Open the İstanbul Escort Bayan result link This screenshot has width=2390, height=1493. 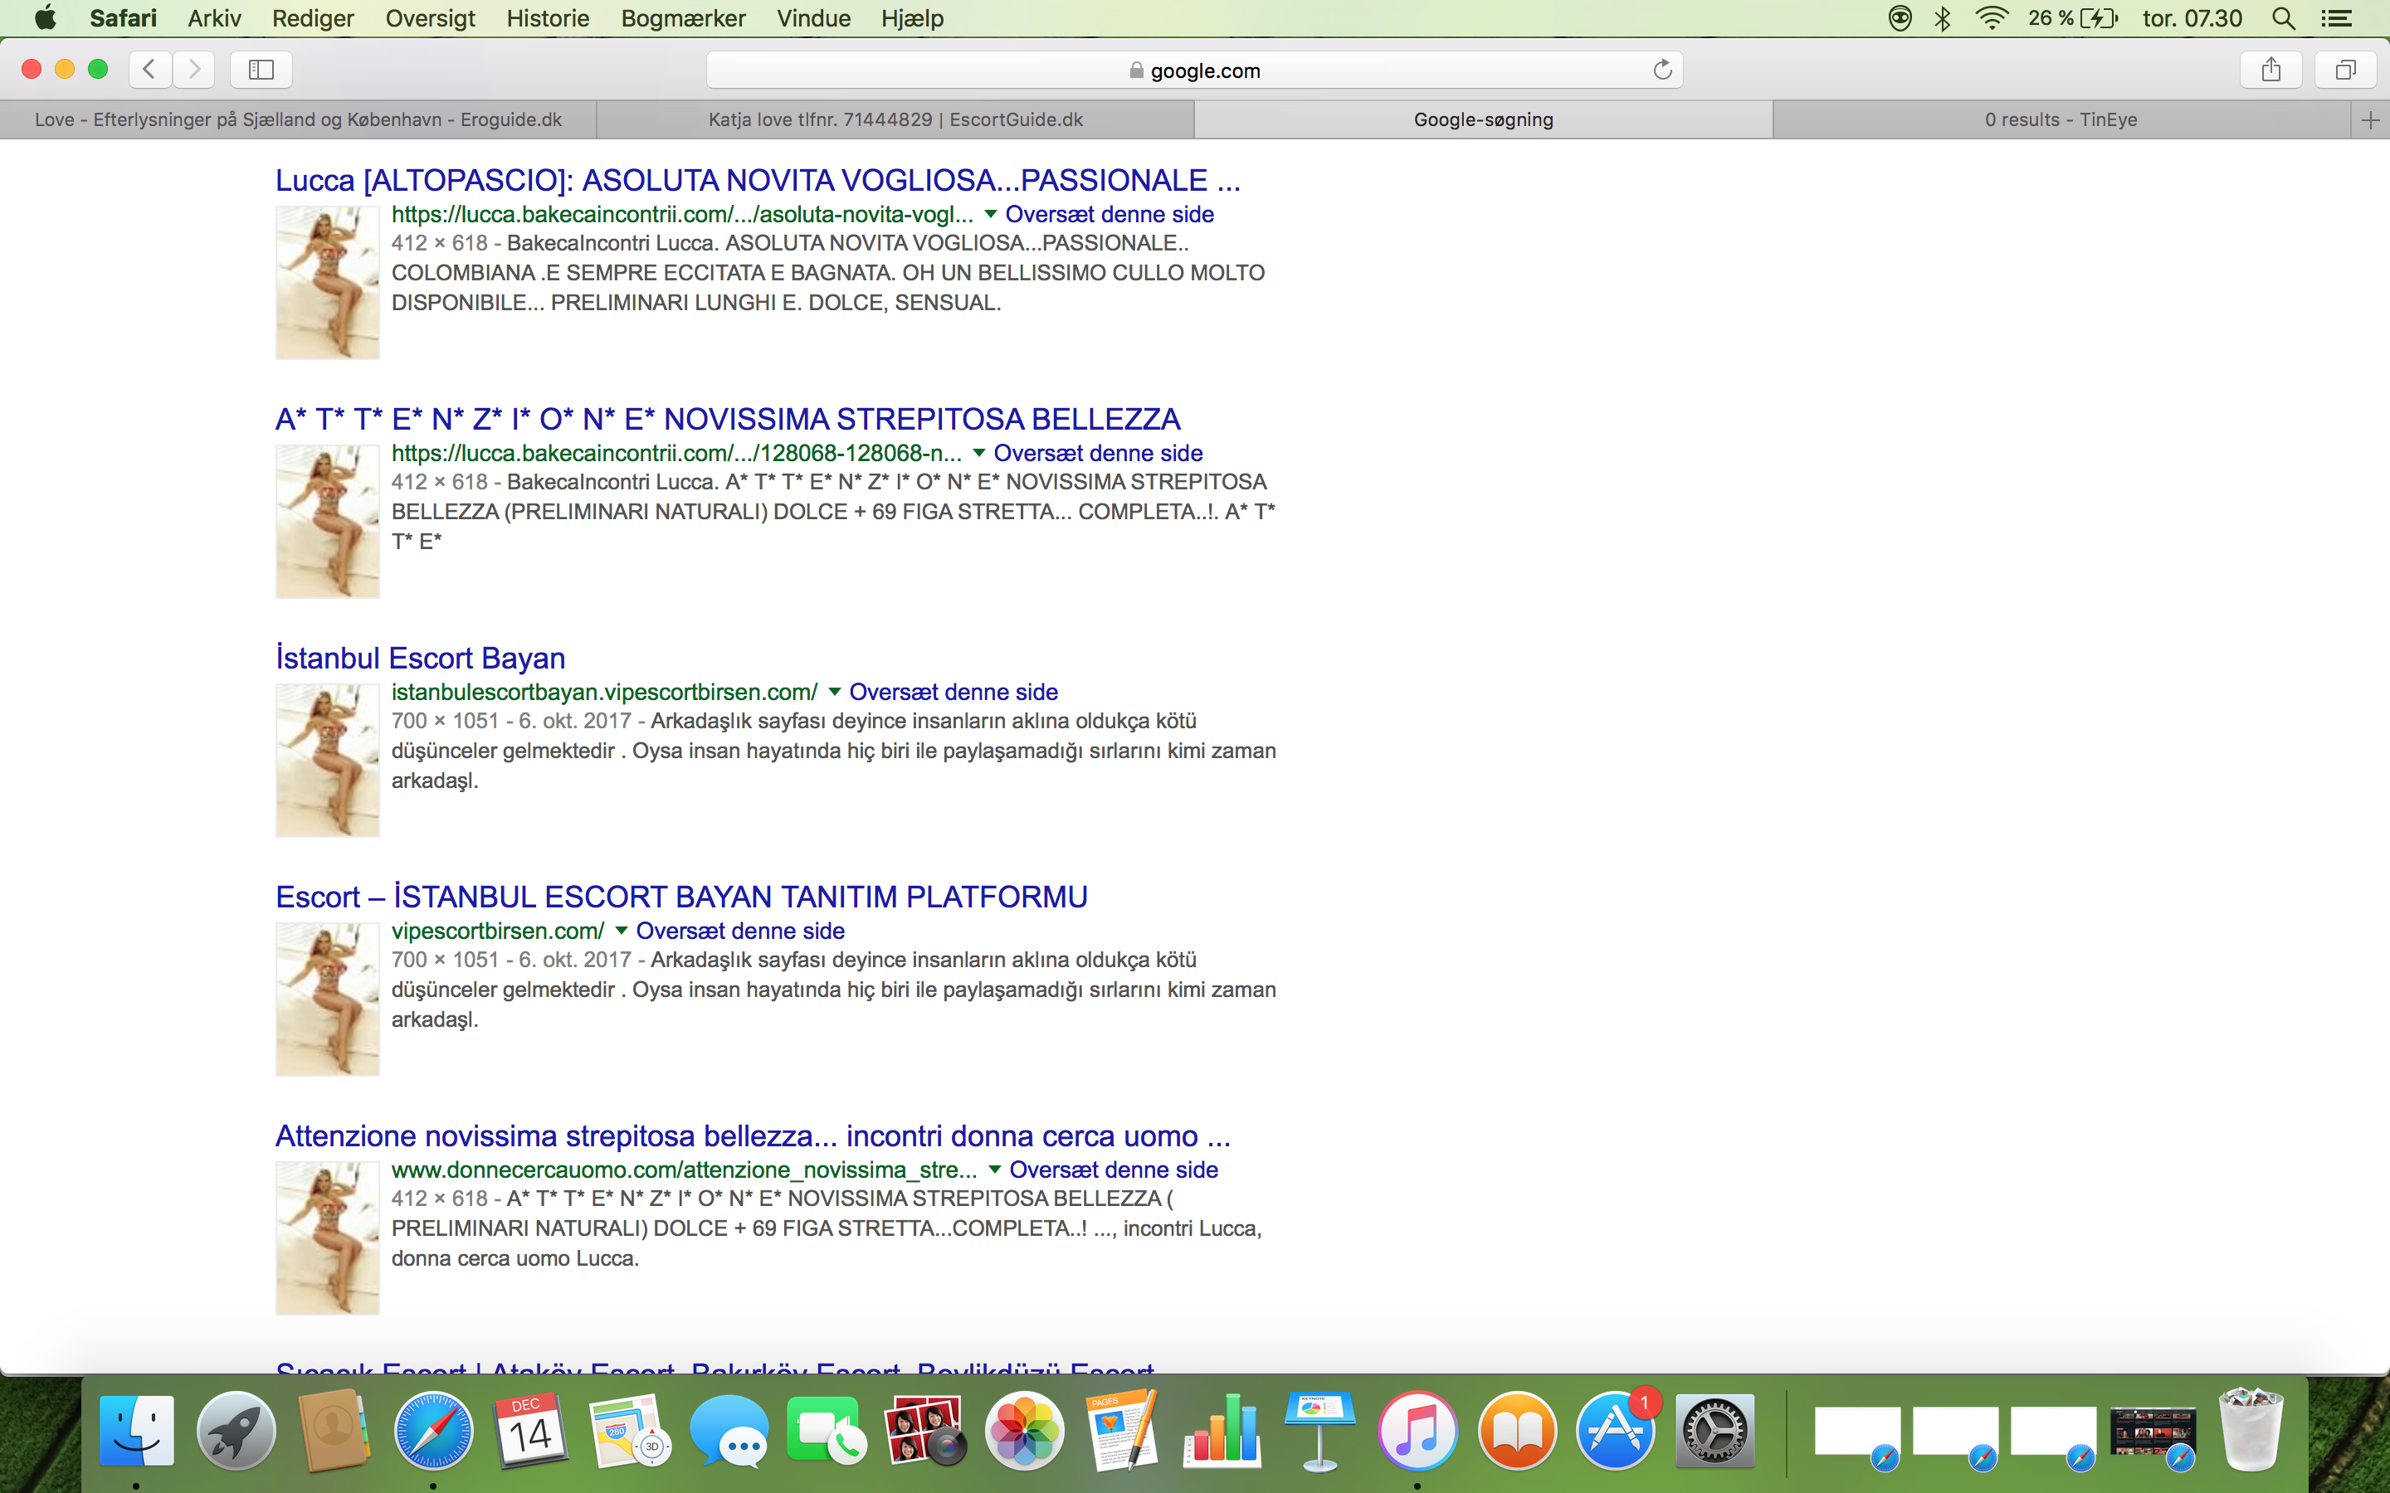pyautogui.click(x=421, y=658)
